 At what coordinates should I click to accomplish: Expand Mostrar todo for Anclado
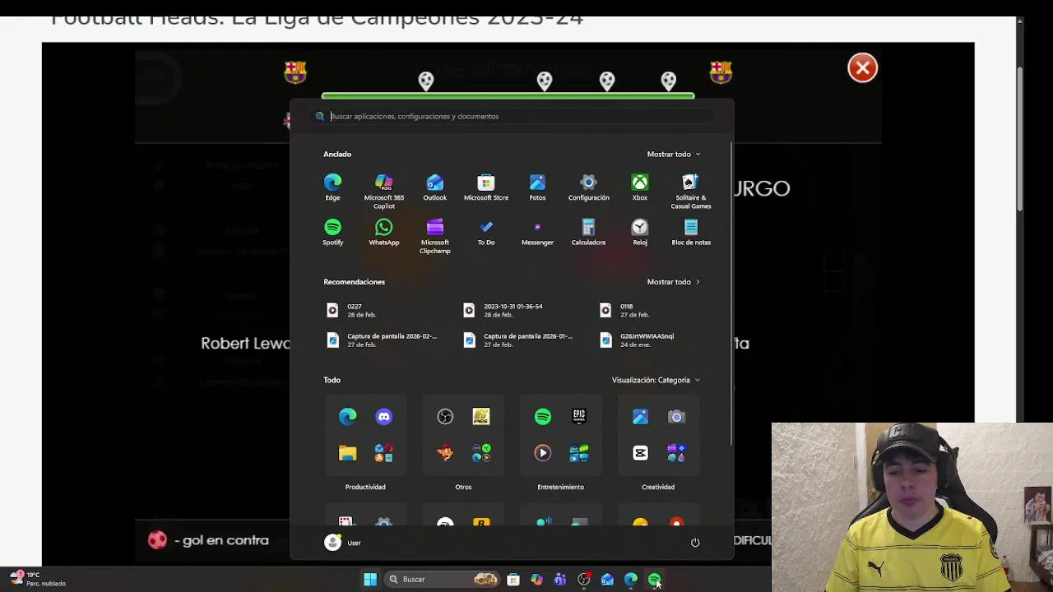point(674,154)
